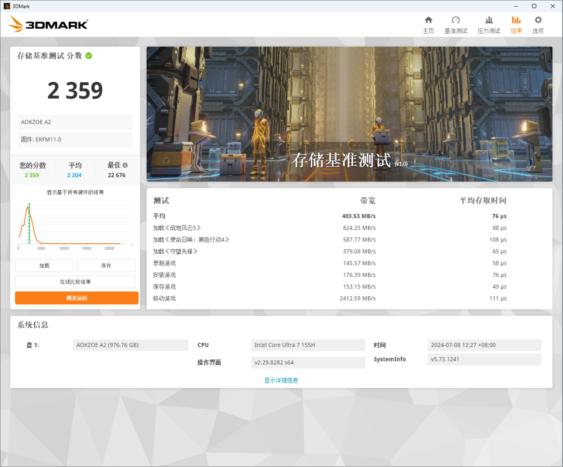This screenshot has height=467, width=563.
Task: Click your score value 2 359 in green
Action: pos(32,175)
